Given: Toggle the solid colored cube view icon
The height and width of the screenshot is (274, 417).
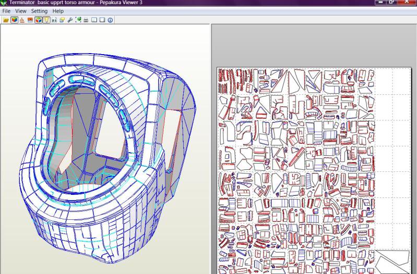Looking at the screenshot, I should coord(15,20).
